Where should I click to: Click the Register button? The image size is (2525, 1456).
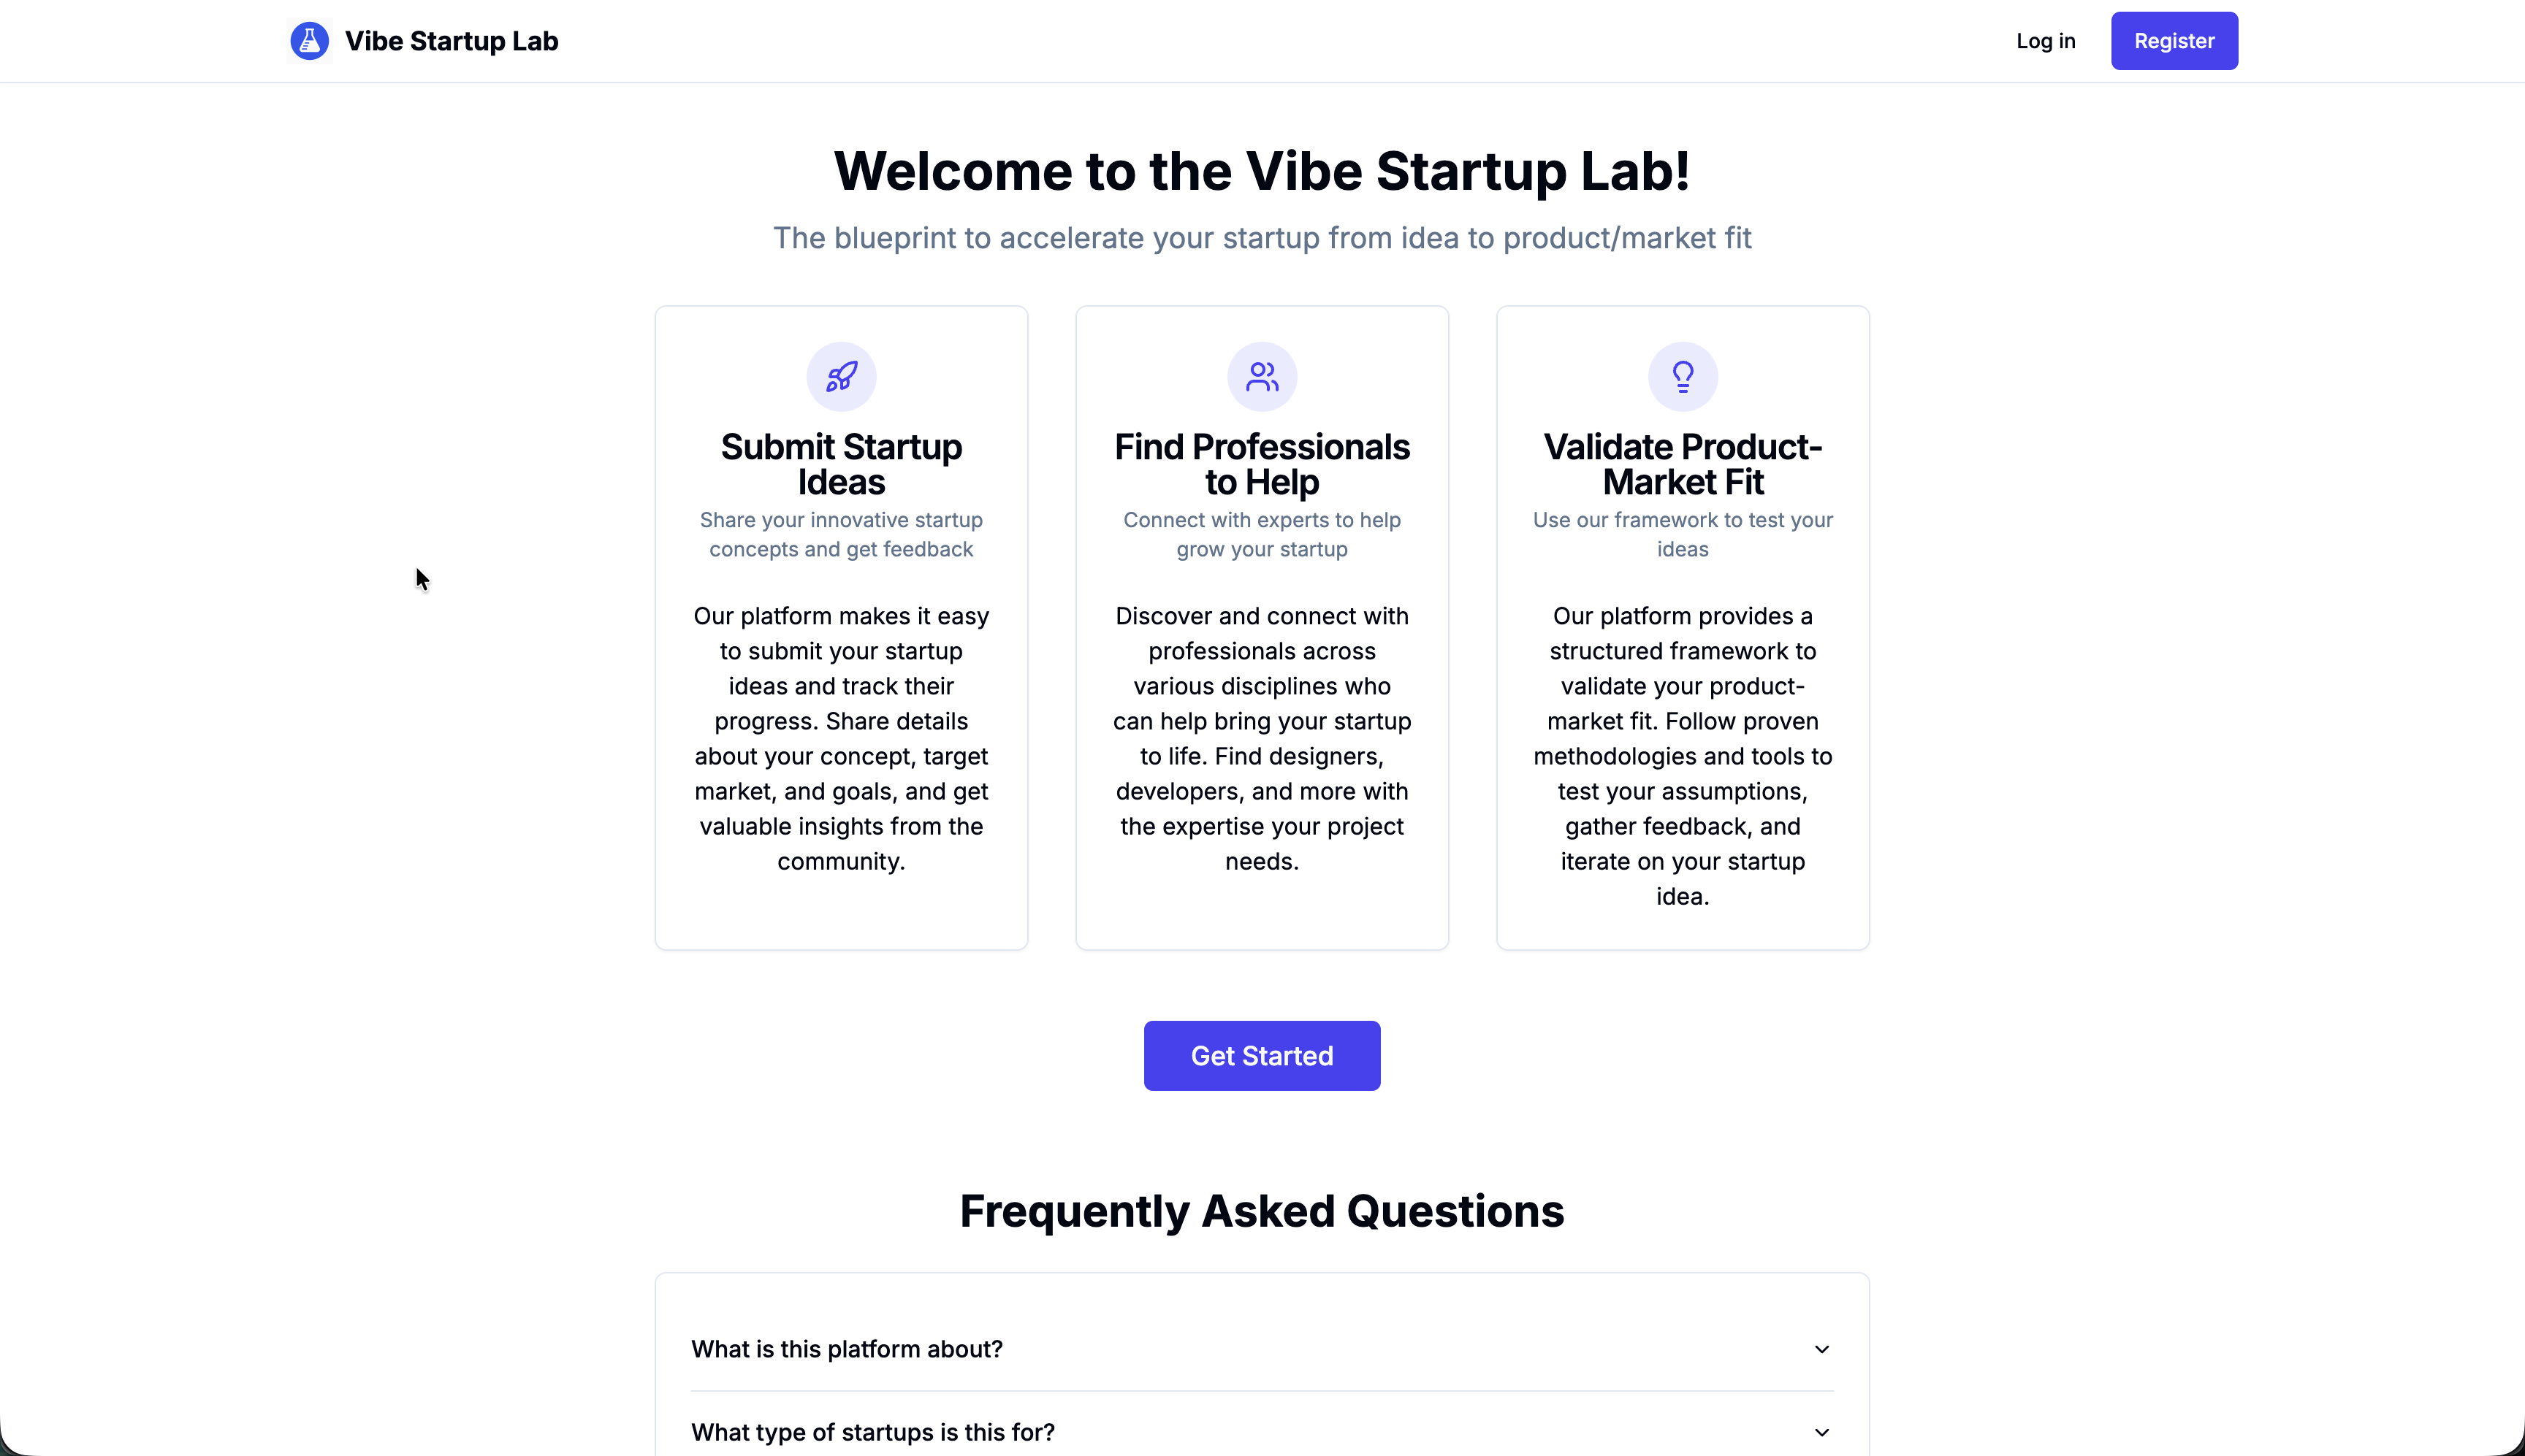point(2174,40)
